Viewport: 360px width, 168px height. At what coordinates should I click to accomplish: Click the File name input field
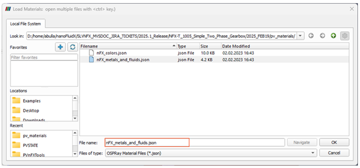pos(195,142)
